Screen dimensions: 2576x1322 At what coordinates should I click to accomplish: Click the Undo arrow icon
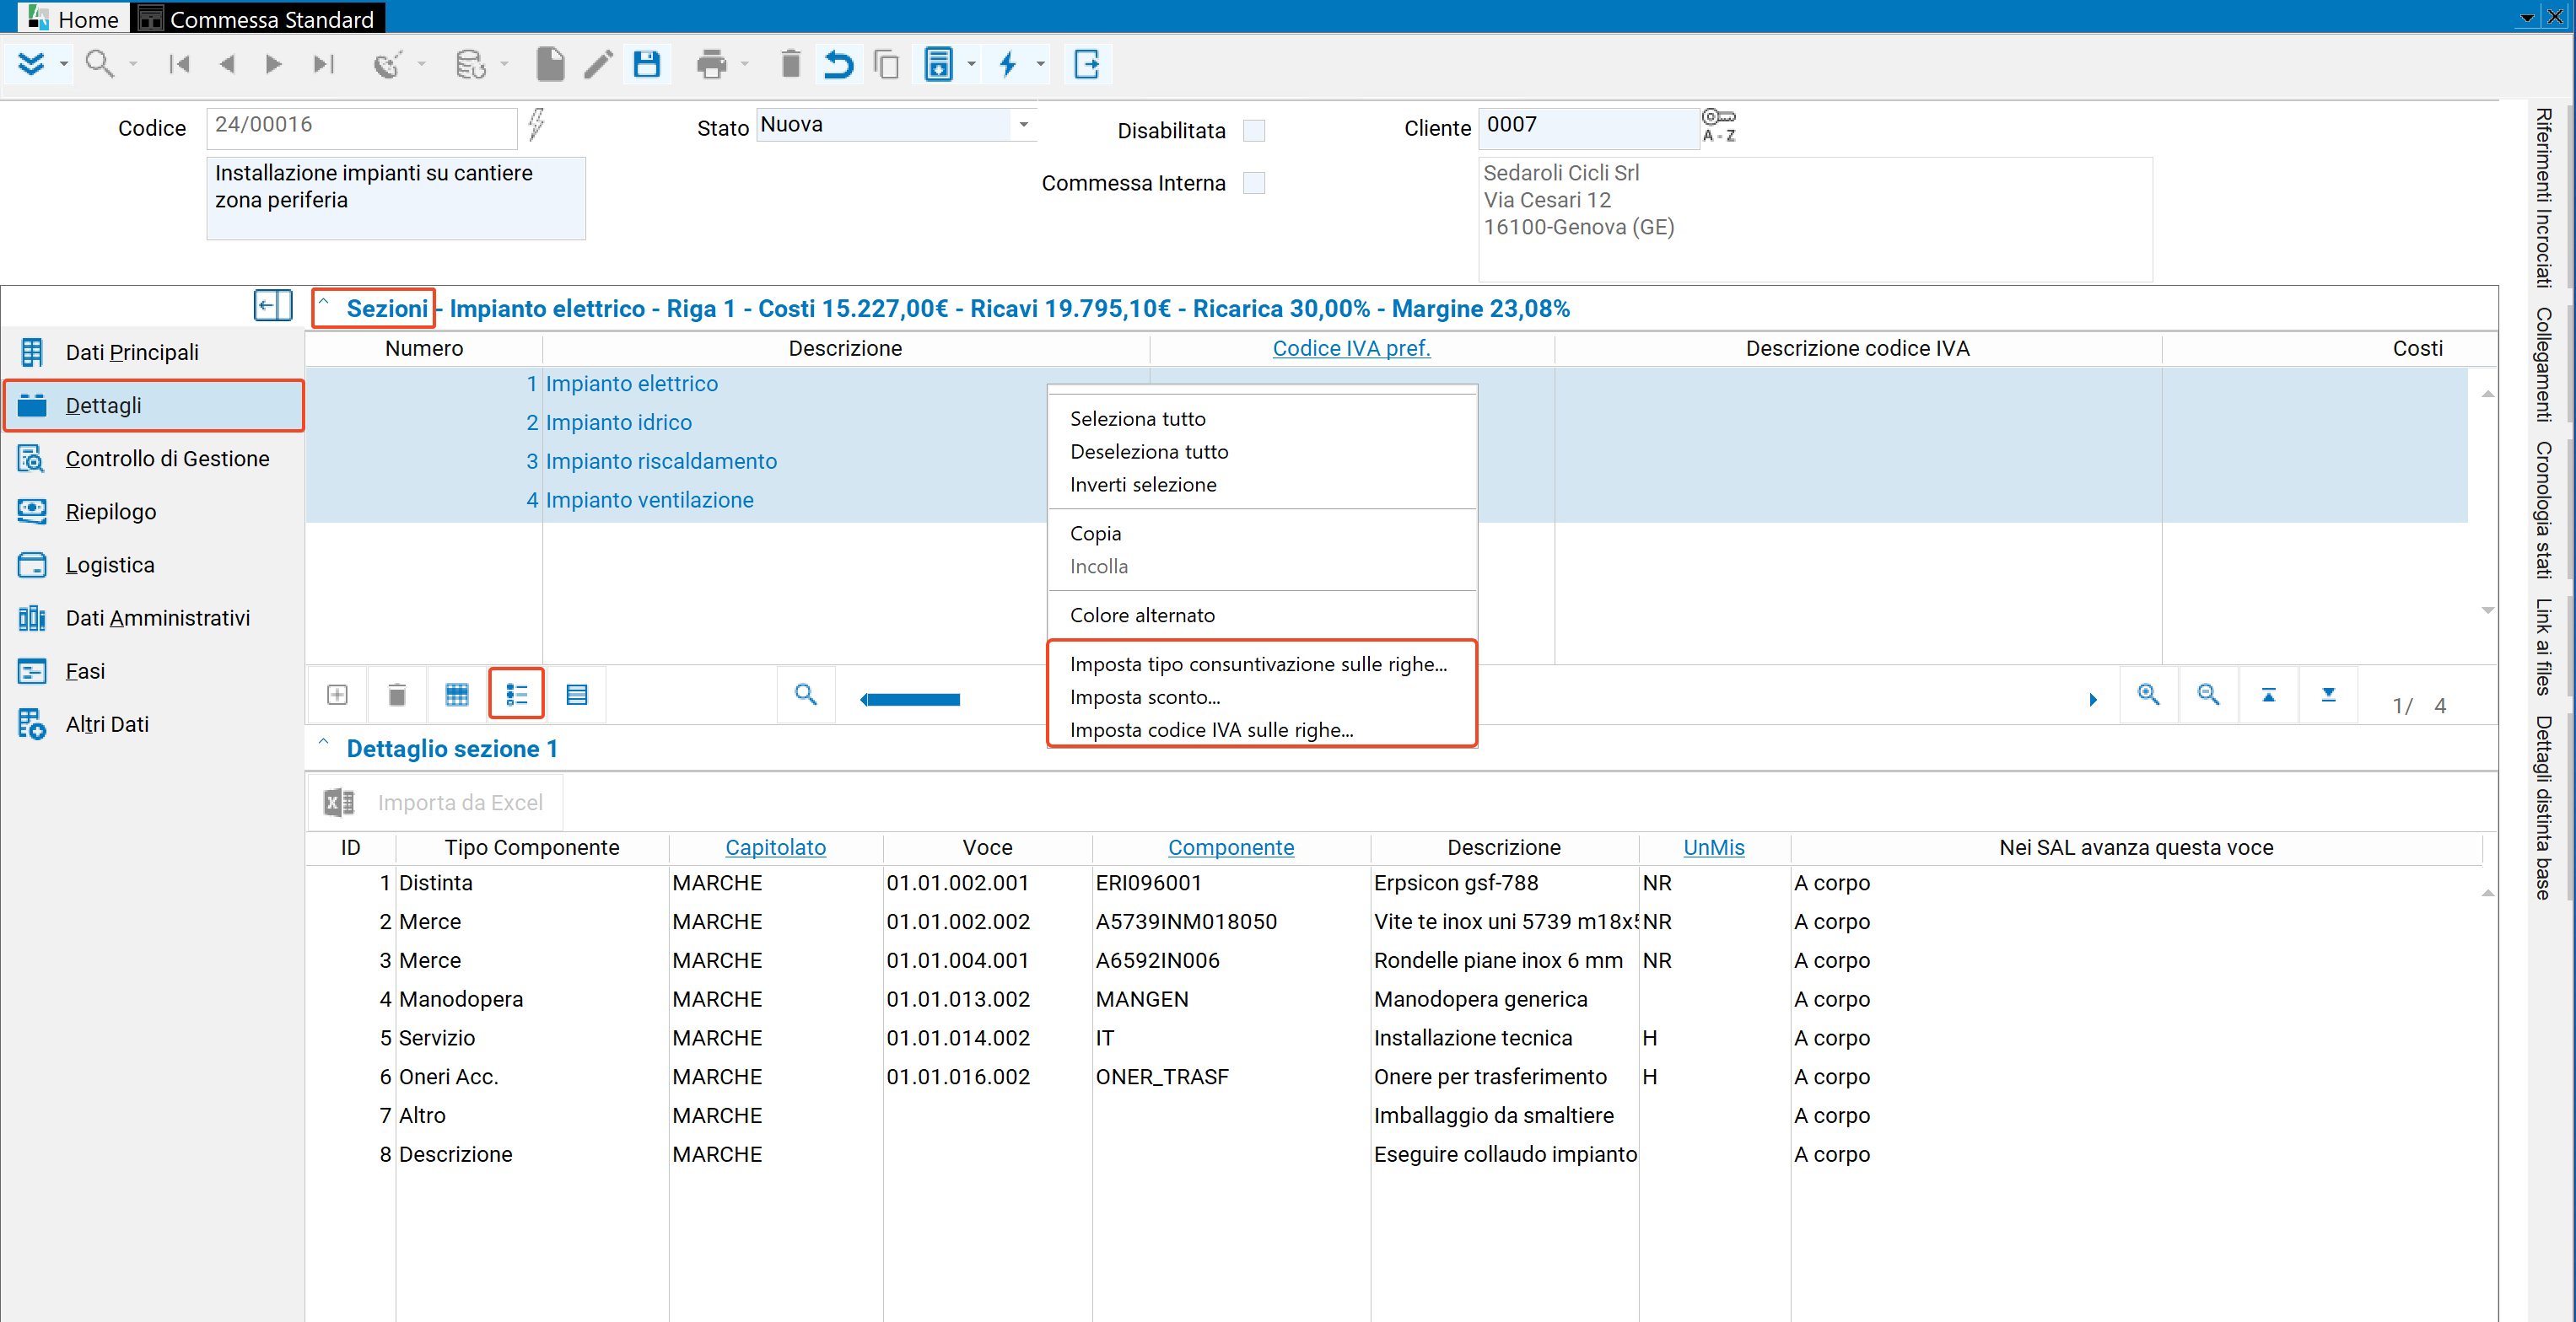(838, 65)
